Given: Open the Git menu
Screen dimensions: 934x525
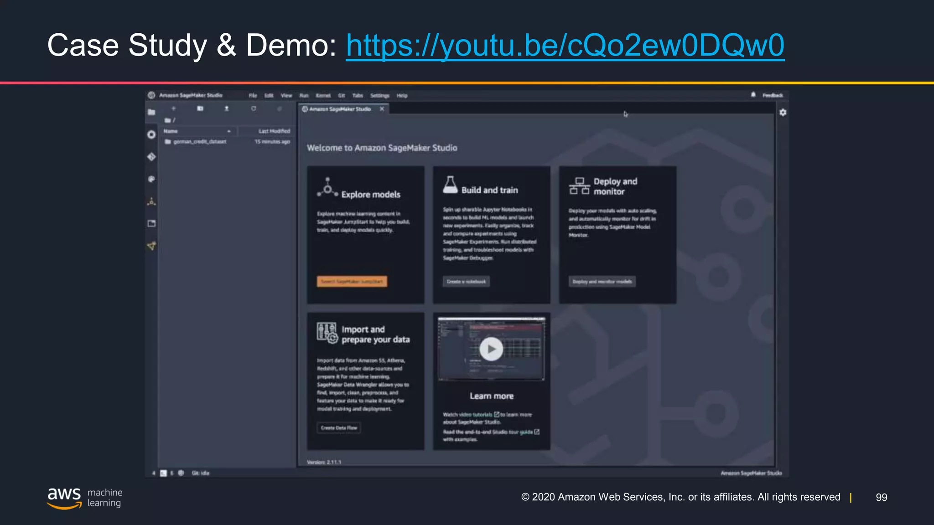Looking at the screenshot, I should (342, 96).
